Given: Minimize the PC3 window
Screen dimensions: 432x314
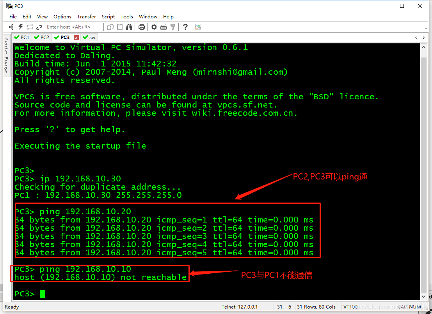Looking at the screenshot, I should pyautogui.click(x=385, y=6).
